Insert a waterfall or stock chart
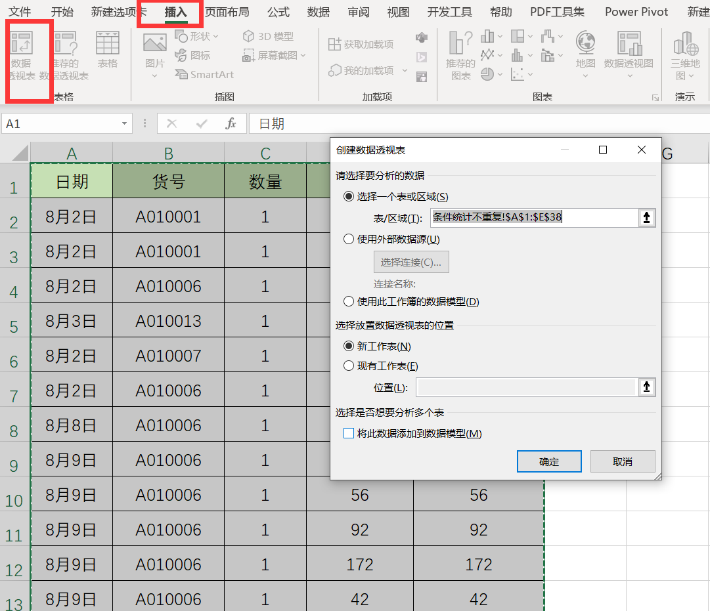The image size is (710, 611). (548, 36)
